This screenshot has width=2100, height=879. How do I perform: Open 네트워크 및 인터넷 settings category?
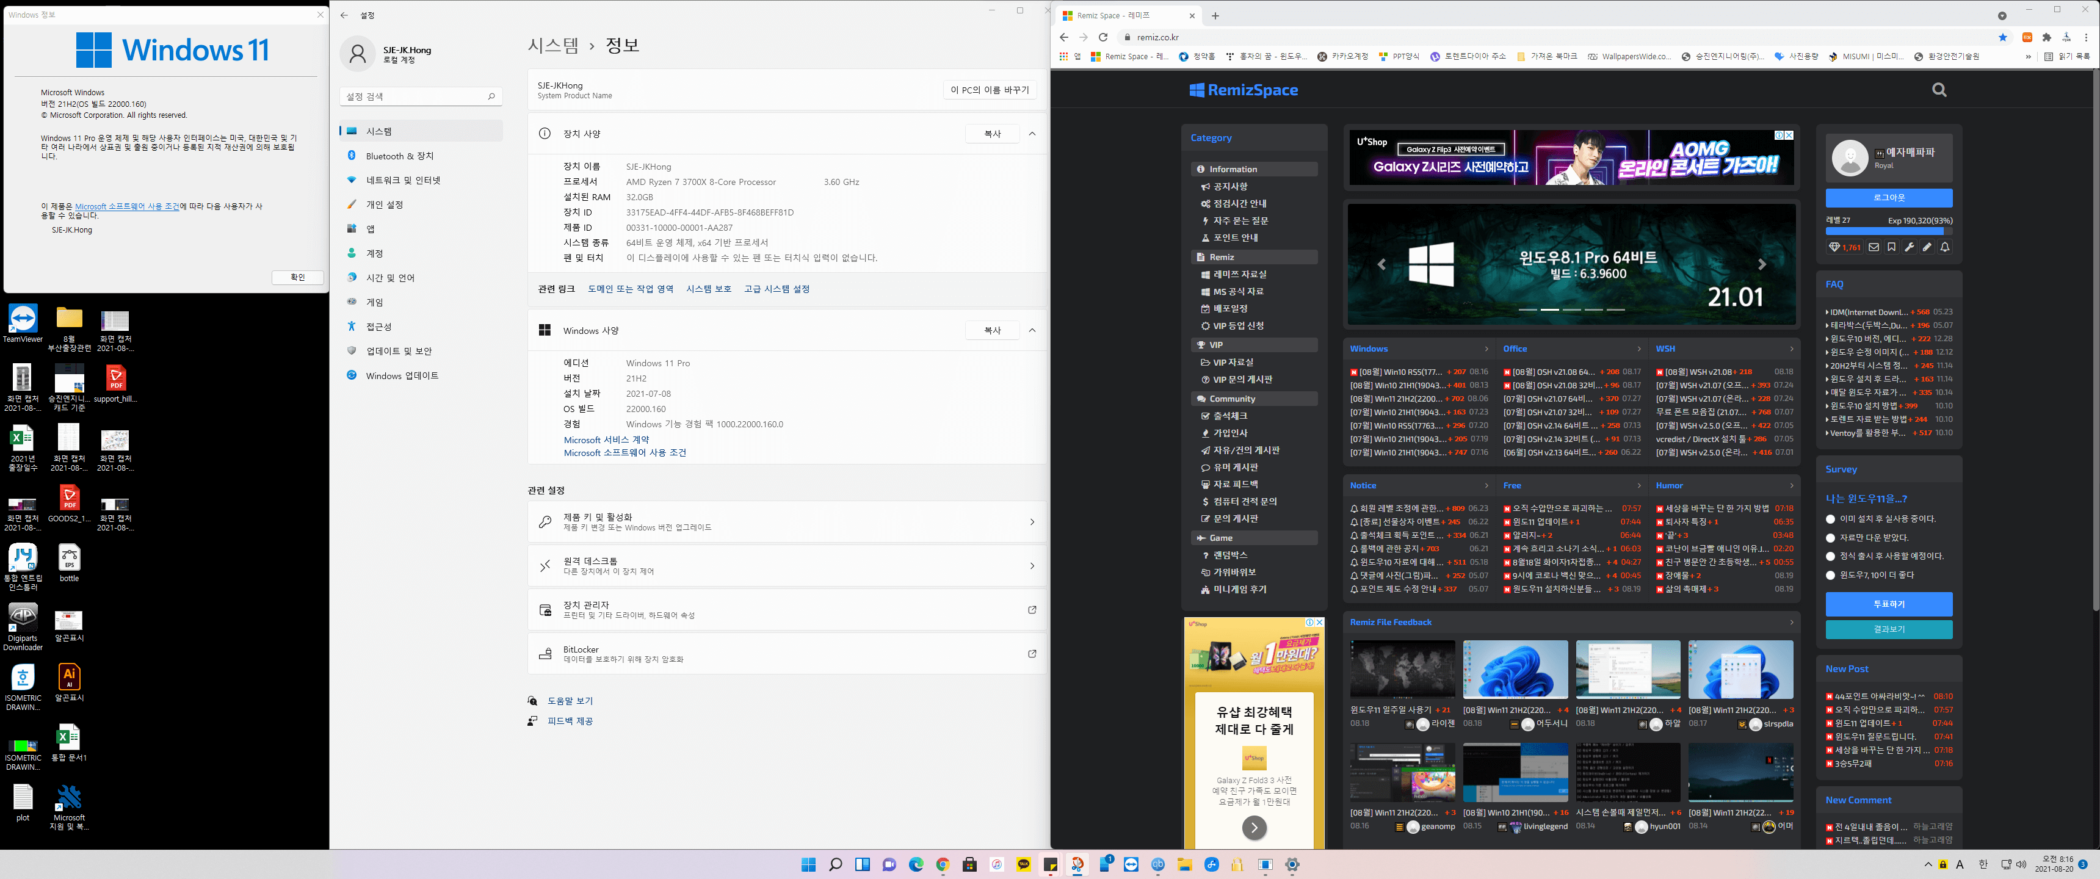point(421,180)
